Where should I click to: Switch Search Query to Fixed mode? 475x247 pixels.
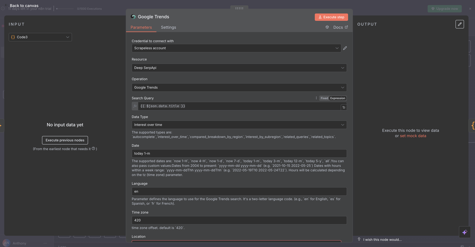[324, 98]
